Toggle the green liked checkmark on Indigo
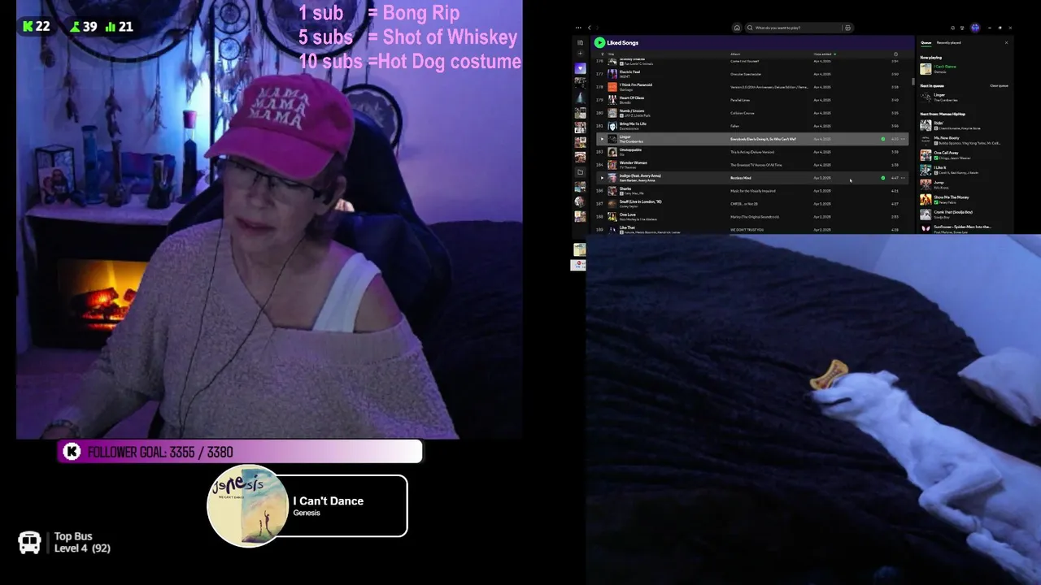Viewport: 1041px width, 585px height. 883,178
